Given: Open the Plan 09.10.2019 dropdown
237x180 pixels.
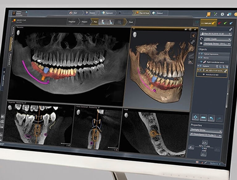Looking at the screenshot, I should pyautogui.click(x=216, y=34).
